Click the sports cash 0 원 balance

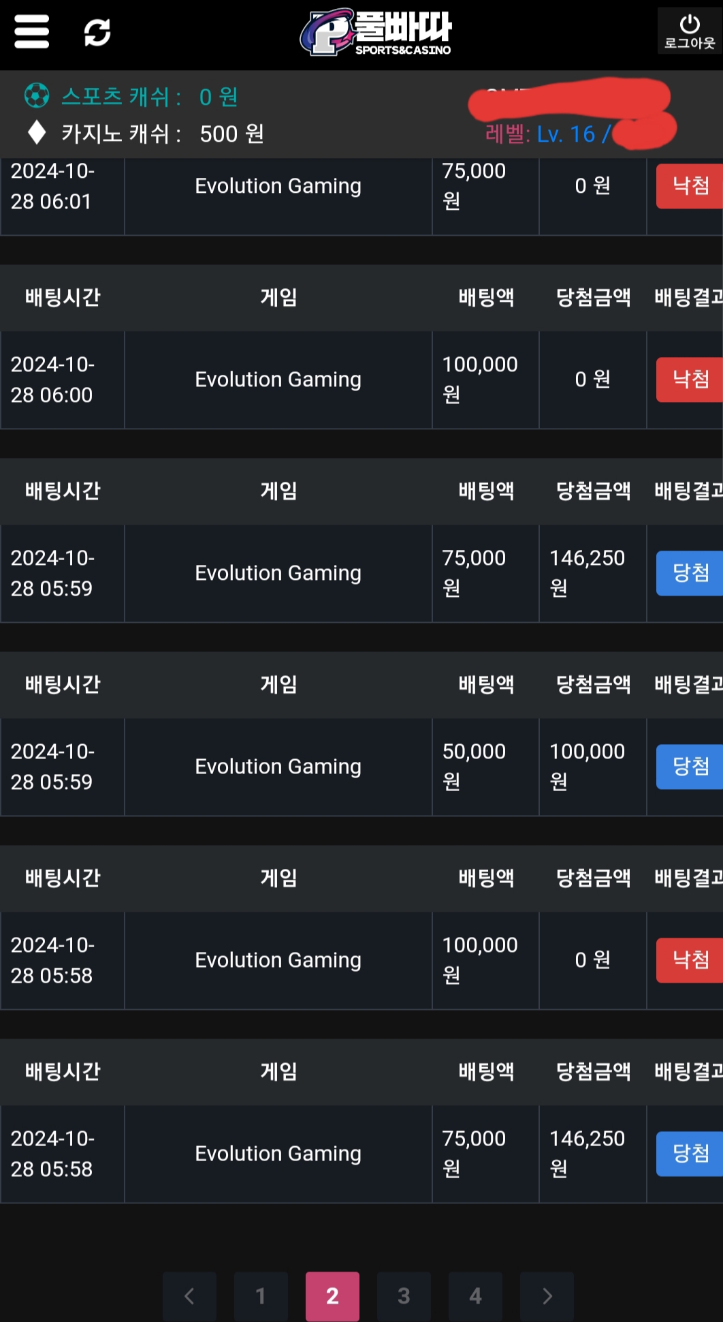pyautogui.click(x=219, y=97)
